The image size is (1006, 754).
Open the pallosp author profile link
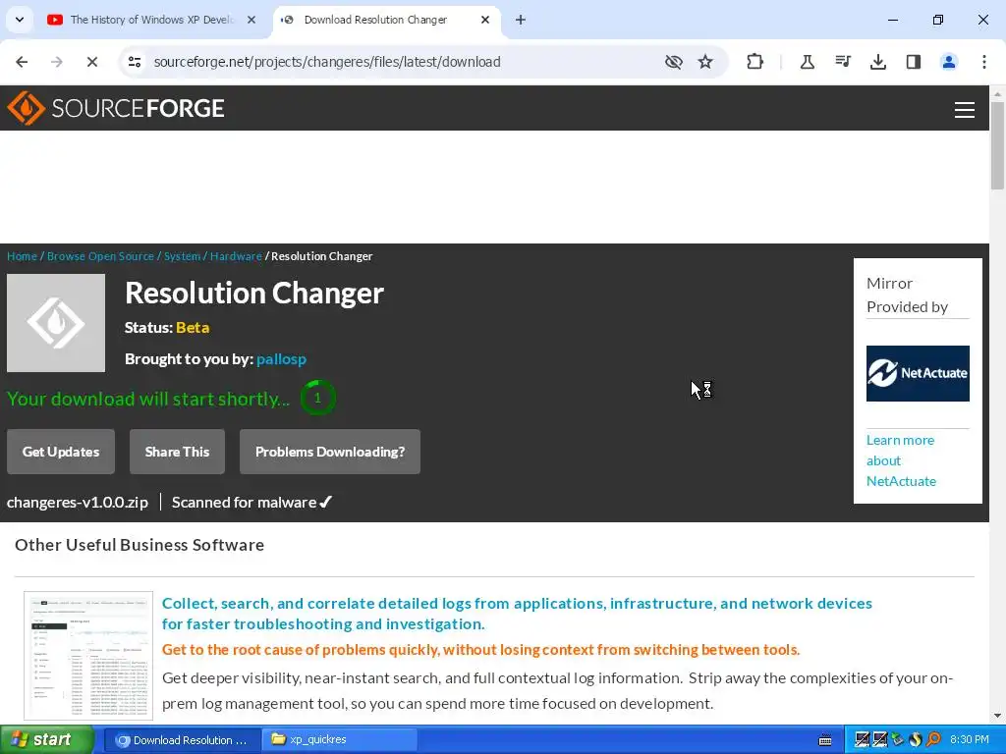click(x=281, y=359)
